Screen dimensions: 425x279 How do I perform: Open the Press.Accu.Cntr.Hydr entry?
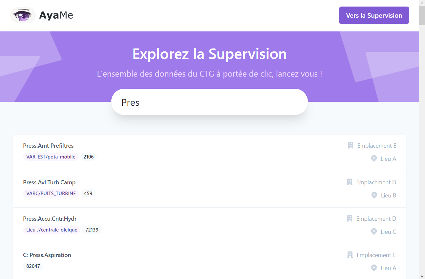209,226
